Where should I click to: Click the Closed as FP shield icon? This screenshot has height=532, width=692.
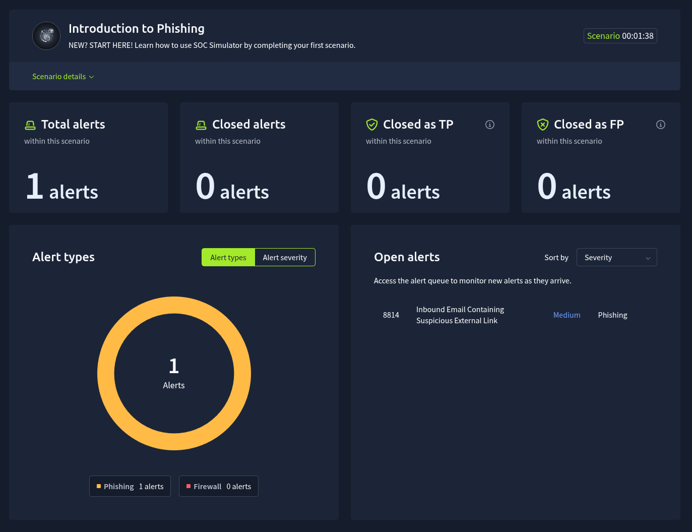click(x=543, y=125)
